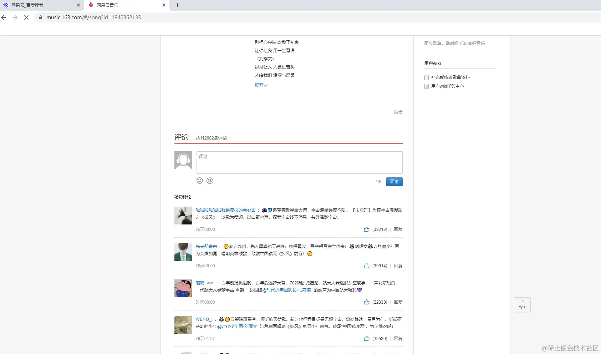Open a new browser tab
This screenshot has width=601, height=354.
[177, 5]
